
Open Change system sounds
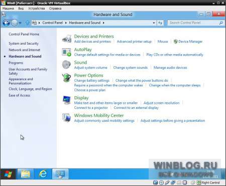click(131, 68)
